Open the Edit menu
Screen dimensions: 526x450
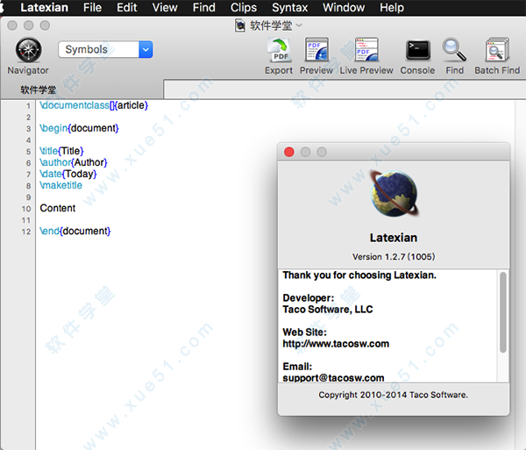pos(127,7)
